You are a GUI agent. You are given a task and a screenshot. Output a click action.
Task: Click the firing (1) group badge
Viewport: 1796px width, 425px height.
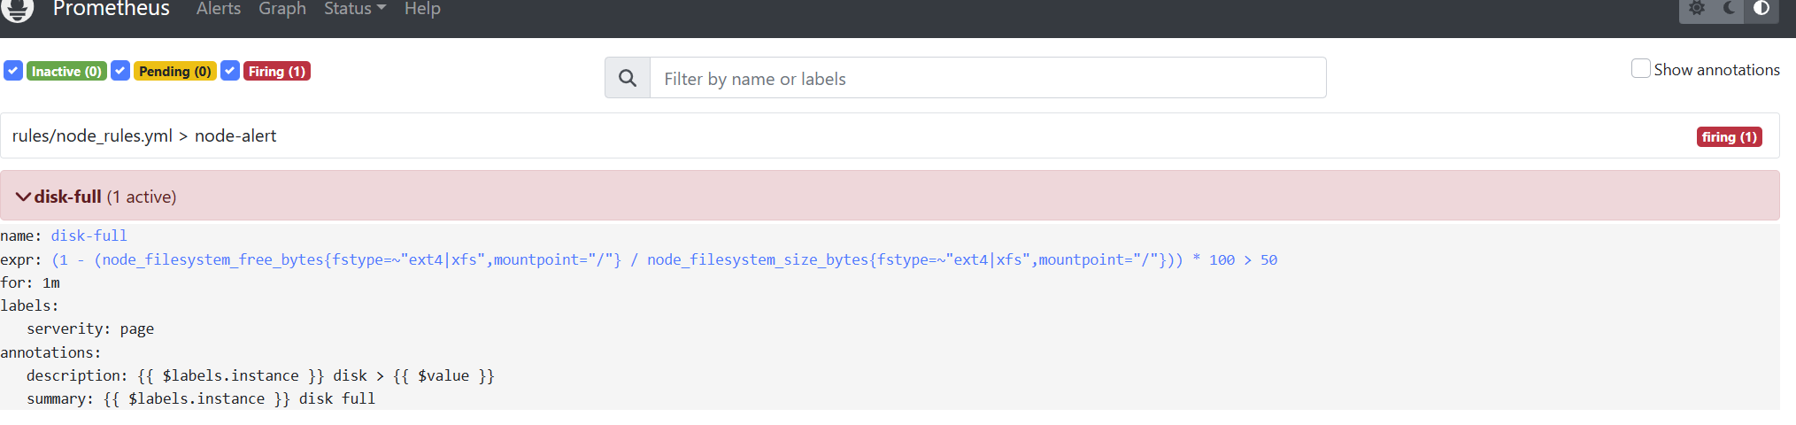pyautogui.click(x=1729, y=136)
